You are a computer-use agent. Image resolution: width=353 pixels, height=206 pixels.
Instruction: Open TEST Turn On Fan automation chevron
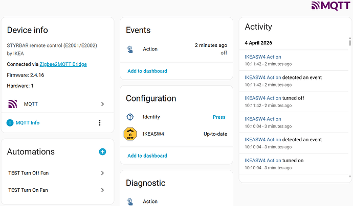[x=102, y=190]
